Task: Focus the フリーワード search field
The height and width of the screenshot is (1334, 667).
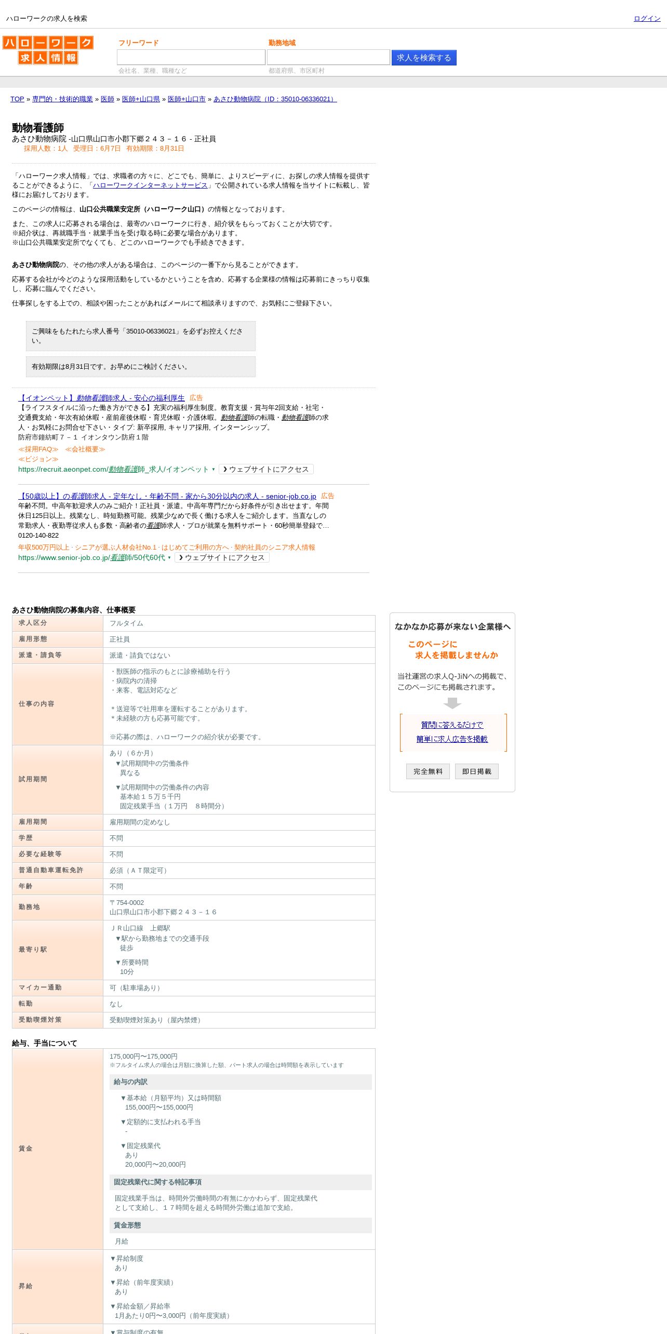Action: click(x=191, y=57)
